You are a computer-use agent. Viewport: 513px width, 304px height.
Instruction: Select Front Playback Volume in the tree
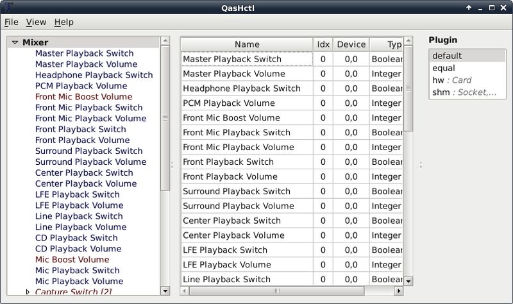click(83, 140)
